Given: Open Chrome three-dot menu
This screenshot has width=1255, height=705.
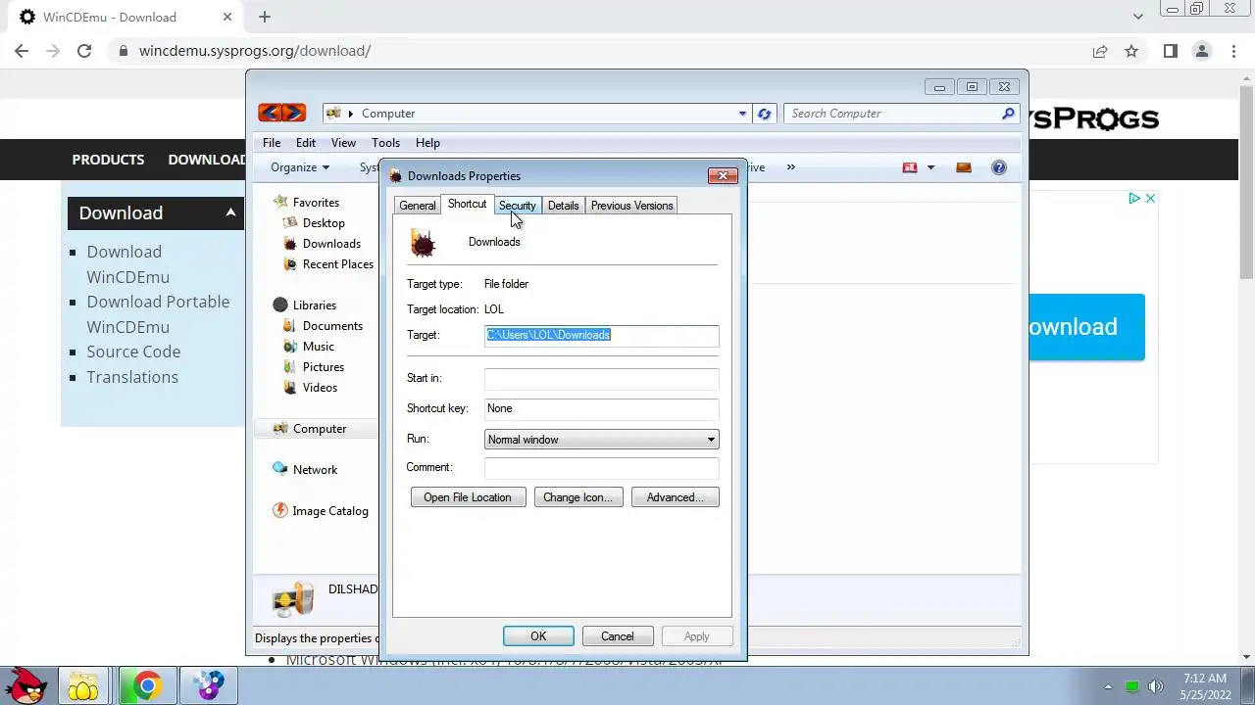Looking at the screenshot, I should point(1232,51).
